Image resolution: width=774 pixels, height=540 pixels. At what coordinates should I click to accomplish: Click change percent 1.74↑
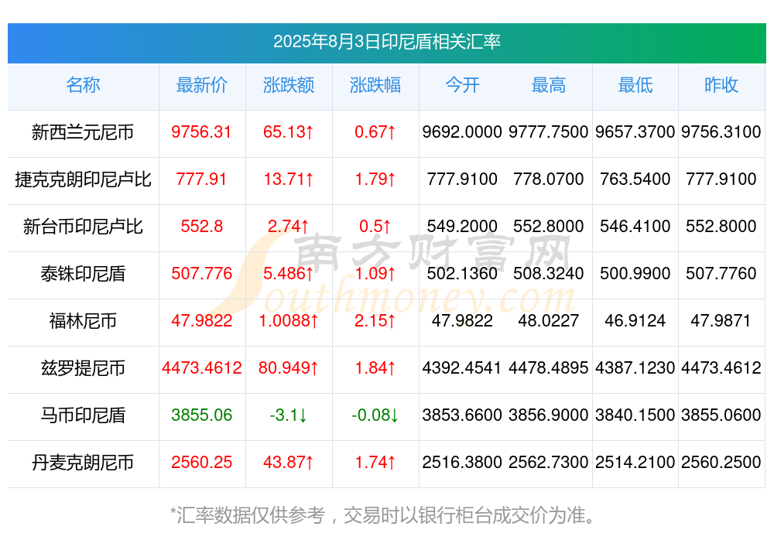(375, 463)
